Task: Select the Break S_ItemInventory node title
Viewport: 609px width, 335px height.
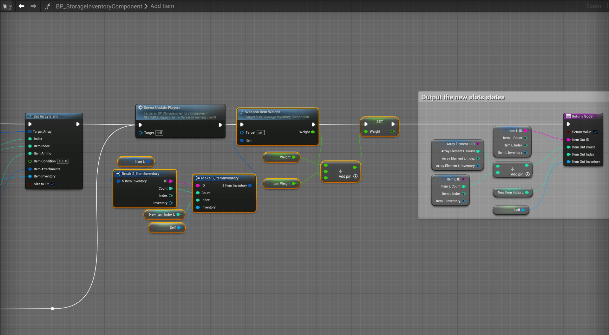Action: click(140, 174)
